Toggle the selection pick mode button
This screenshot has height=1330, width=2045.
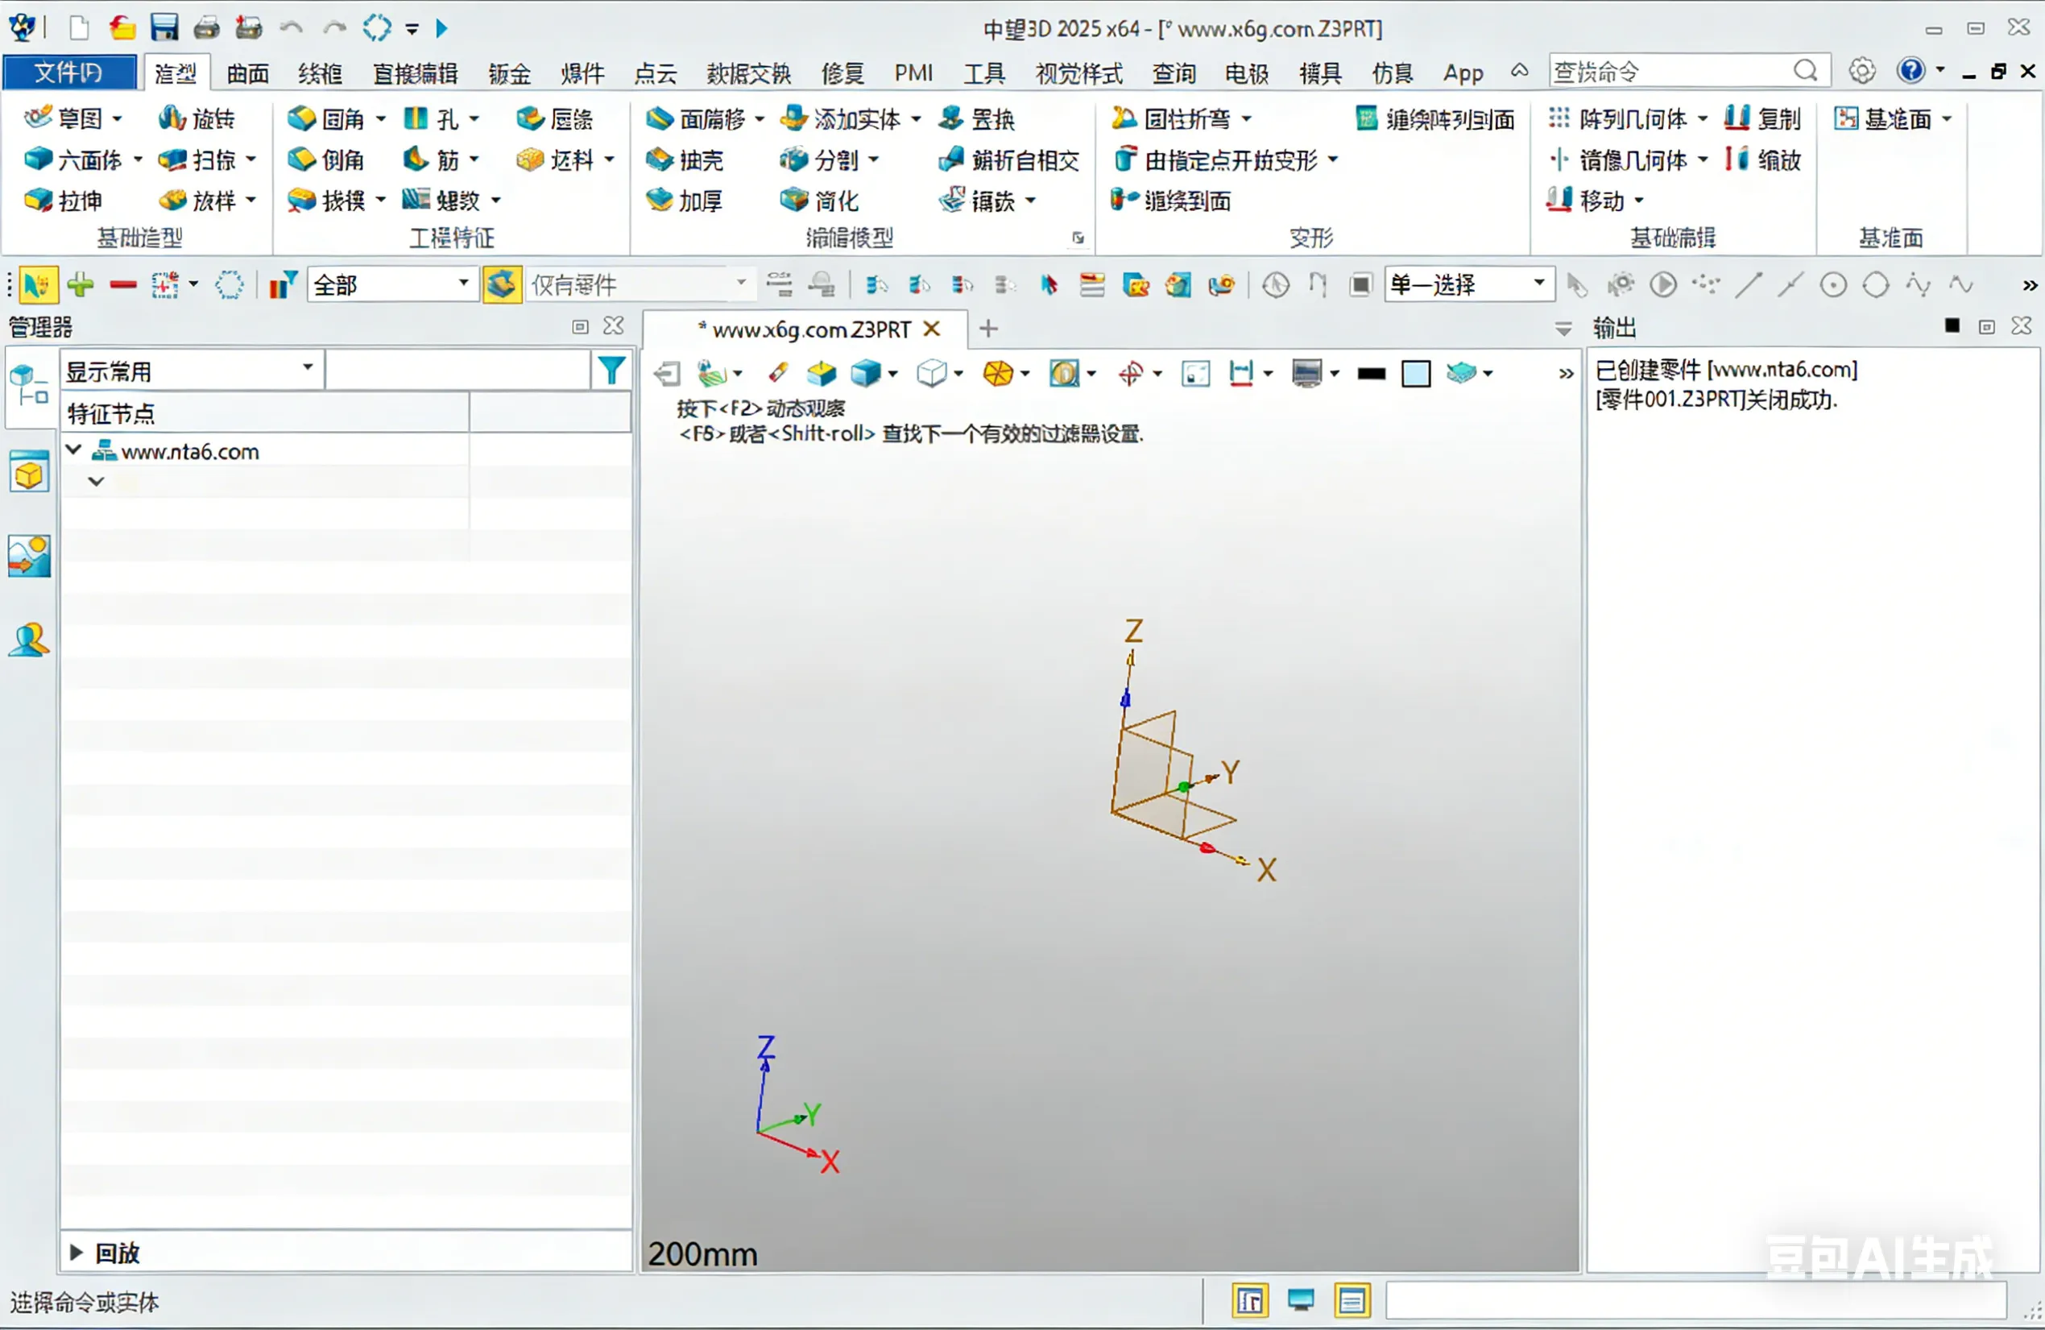[x=36, y=285]
